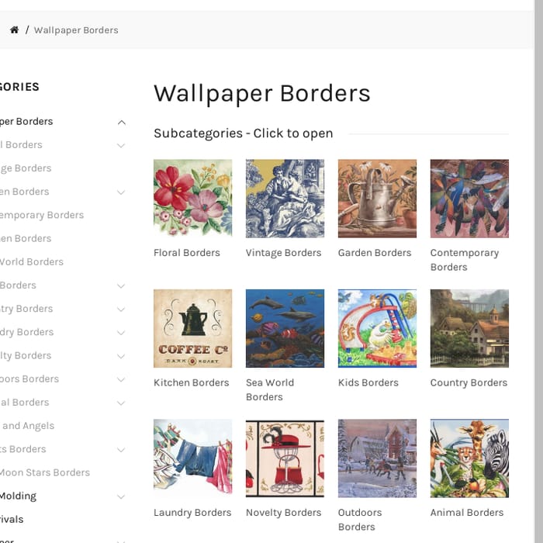The width and height of the screenshot is (543, 543).
Task: Open the Wallpaper Borders breadcrumb link
Action: 76,30
